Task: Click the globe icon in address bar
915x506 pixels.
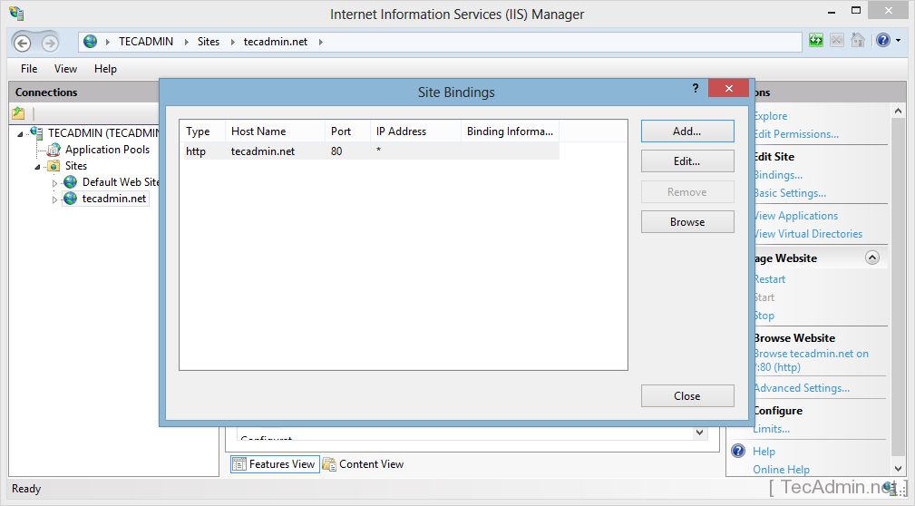Action: click(x=90, y=42)
